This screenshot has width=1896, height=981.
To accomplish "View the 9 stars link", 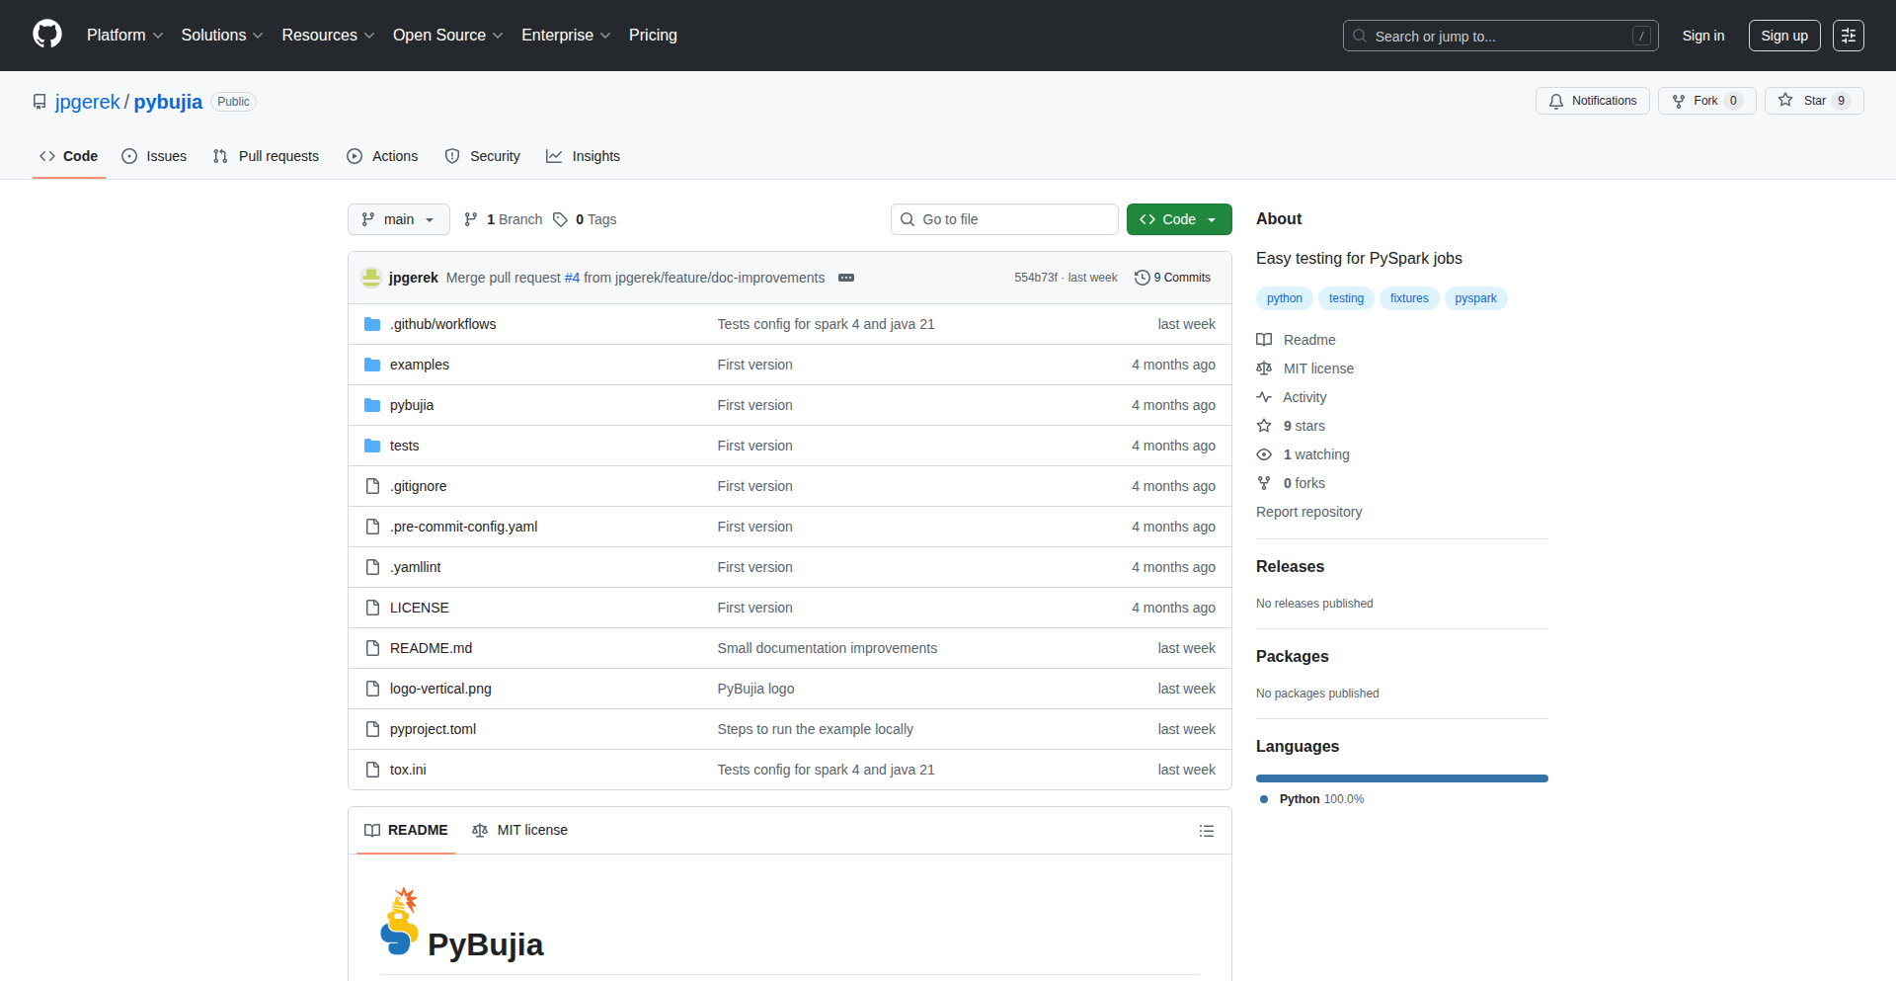I will (x=1291, y=426).
